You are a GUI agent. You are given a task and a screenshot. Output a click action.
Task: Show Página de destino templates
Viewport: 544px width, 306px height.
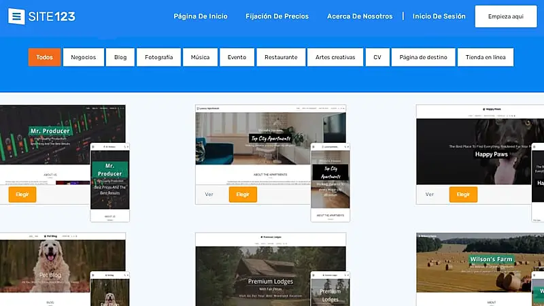point(423,57)
